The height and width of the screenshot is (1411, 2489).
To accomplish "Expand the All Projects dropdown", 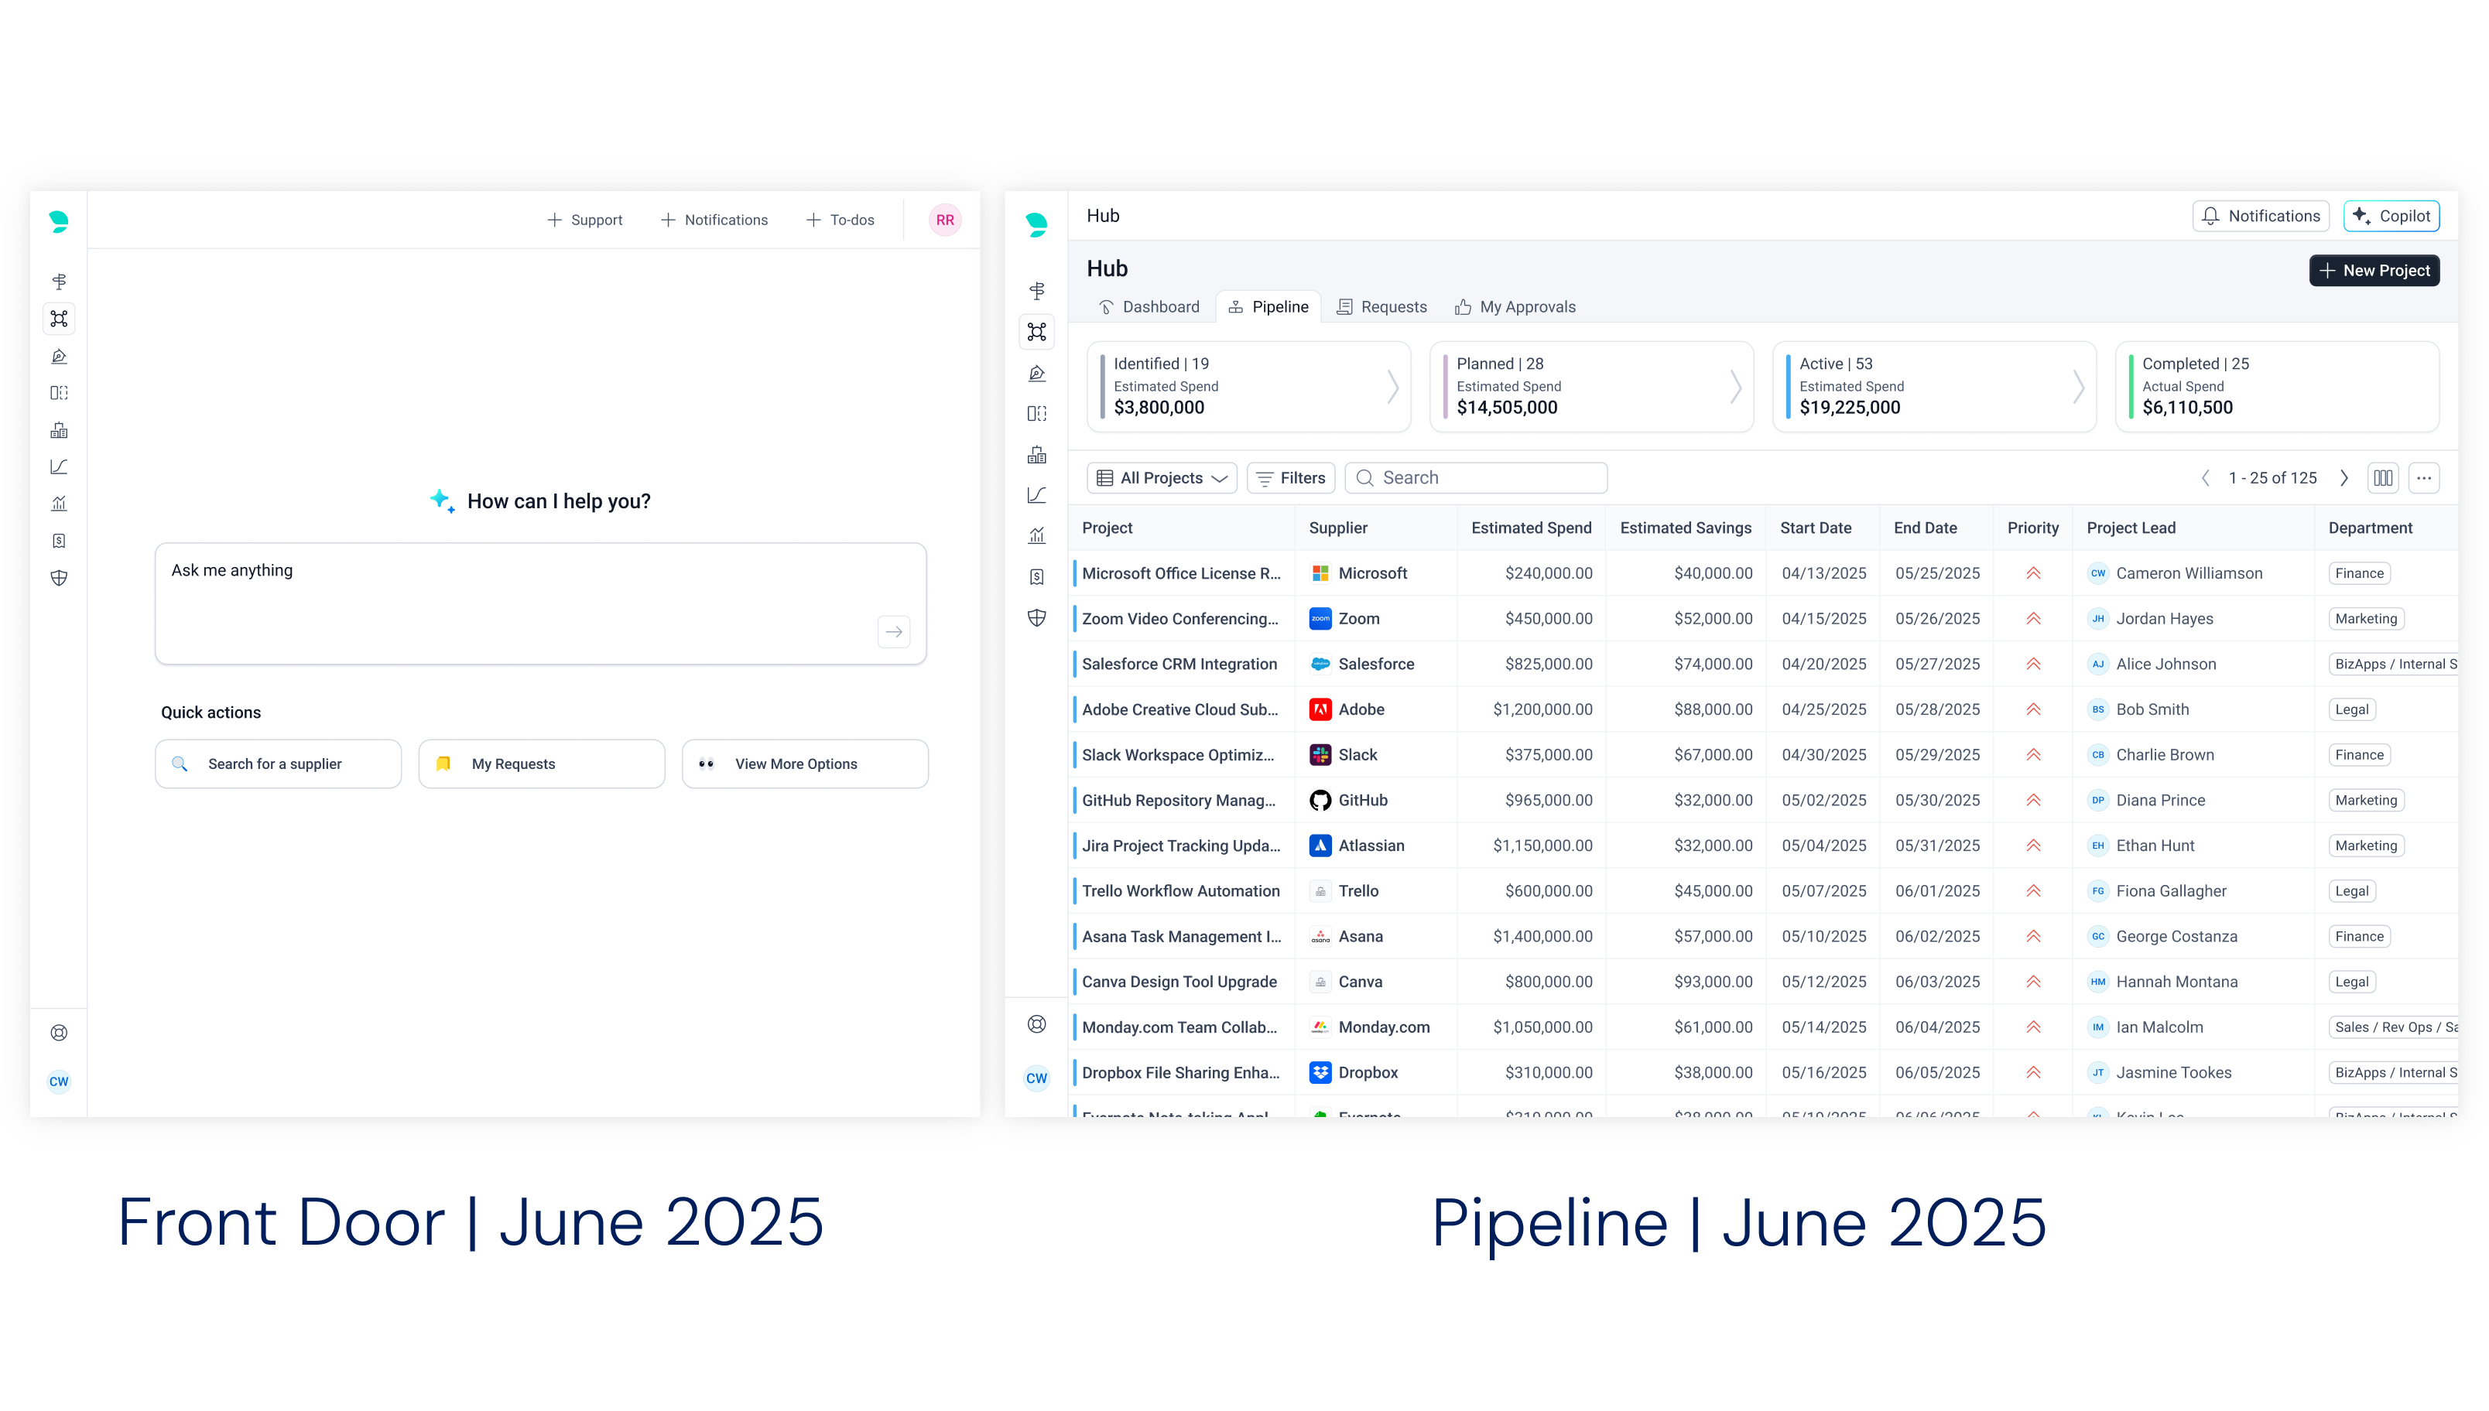I will coord(1161,478).
